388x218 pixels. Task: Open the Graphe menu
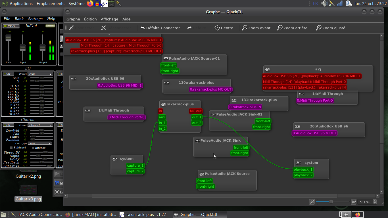coord(73,19)
